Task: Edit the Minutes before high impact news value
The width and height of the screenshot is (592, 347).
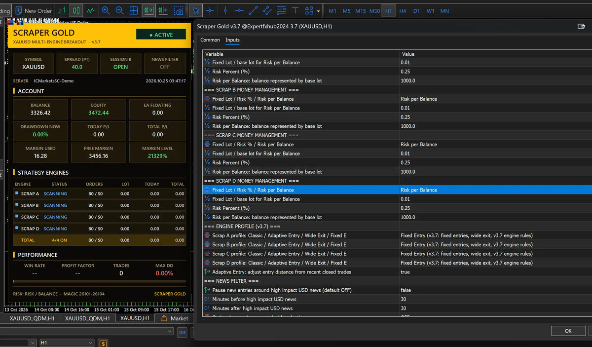Action: [495, 299]
